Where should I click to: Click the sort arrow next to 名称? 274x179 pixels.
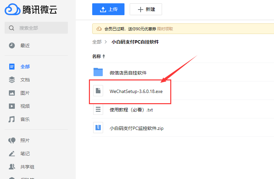pyautogui.click(x=104, y=56)
